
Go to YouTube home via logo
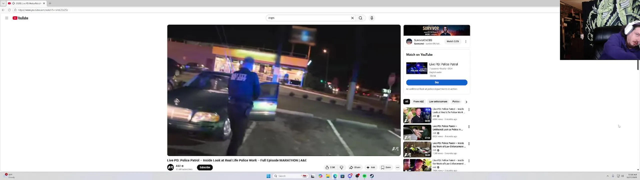pyautogui.click(x=20, y=18)
